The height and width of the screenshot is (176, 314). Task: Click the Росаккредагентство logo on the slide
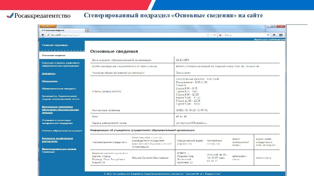[39, 15]
